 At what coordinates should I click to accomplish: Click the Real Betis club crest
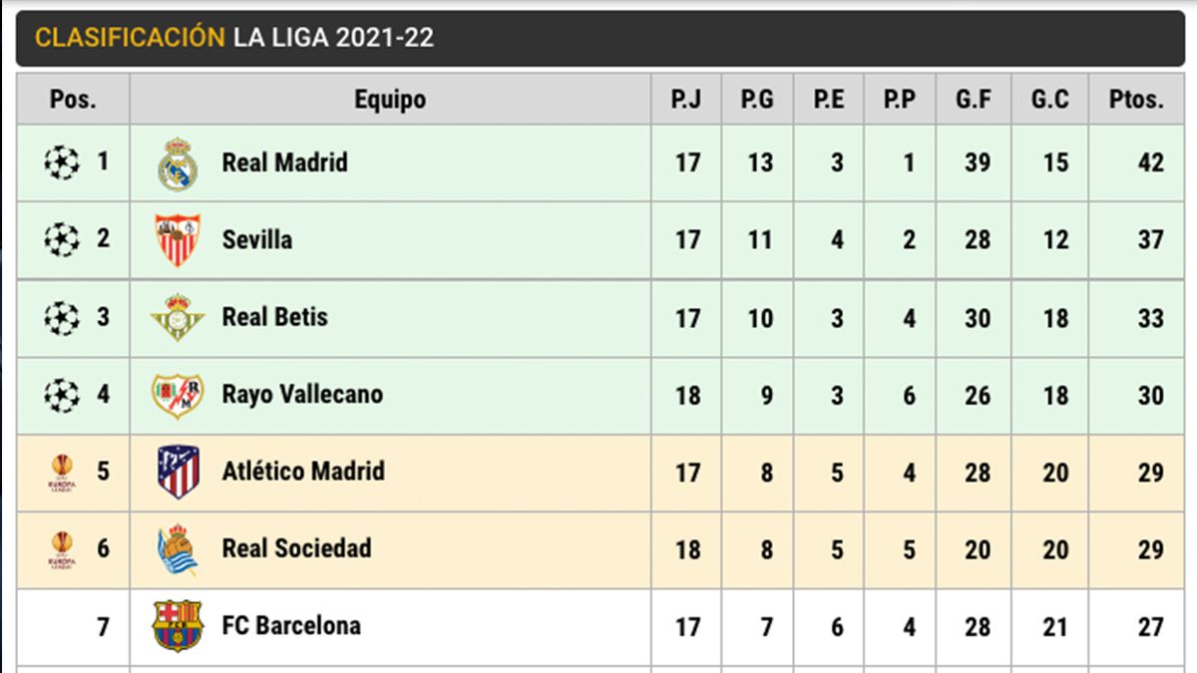[178, 317]
